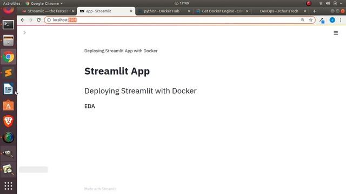Close the python - Docker Hub tab

click(189, 11)
